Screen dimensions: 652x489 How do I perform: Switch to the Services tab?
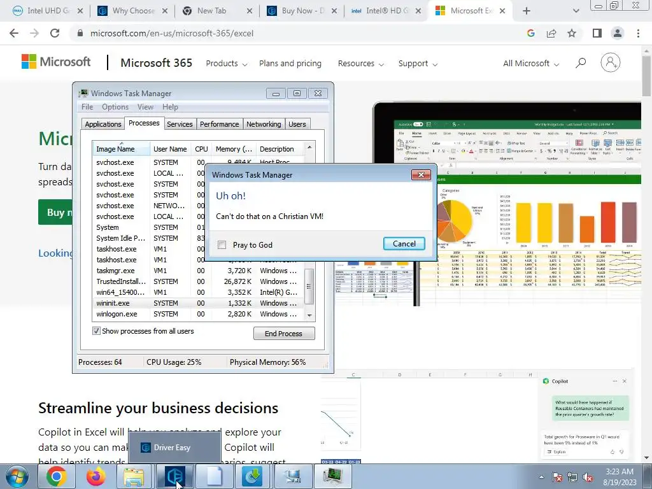click(x=180, y=124)
